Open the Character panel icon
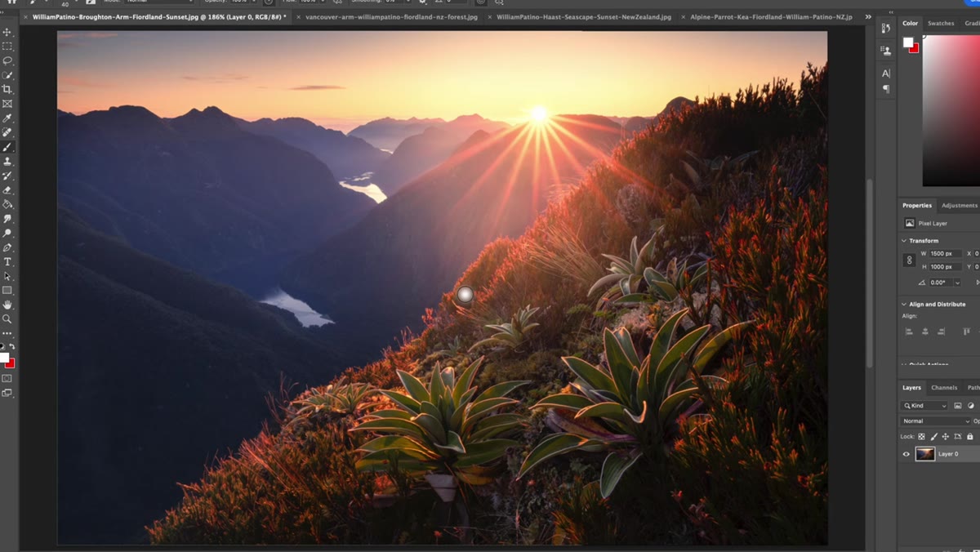Screen dimensions: 980x552 point(886,73)
